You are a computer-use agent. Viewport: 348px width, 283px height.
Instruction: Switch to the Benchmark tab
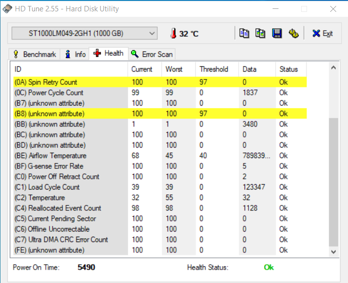pyautogui.click(x=35, y=54)
